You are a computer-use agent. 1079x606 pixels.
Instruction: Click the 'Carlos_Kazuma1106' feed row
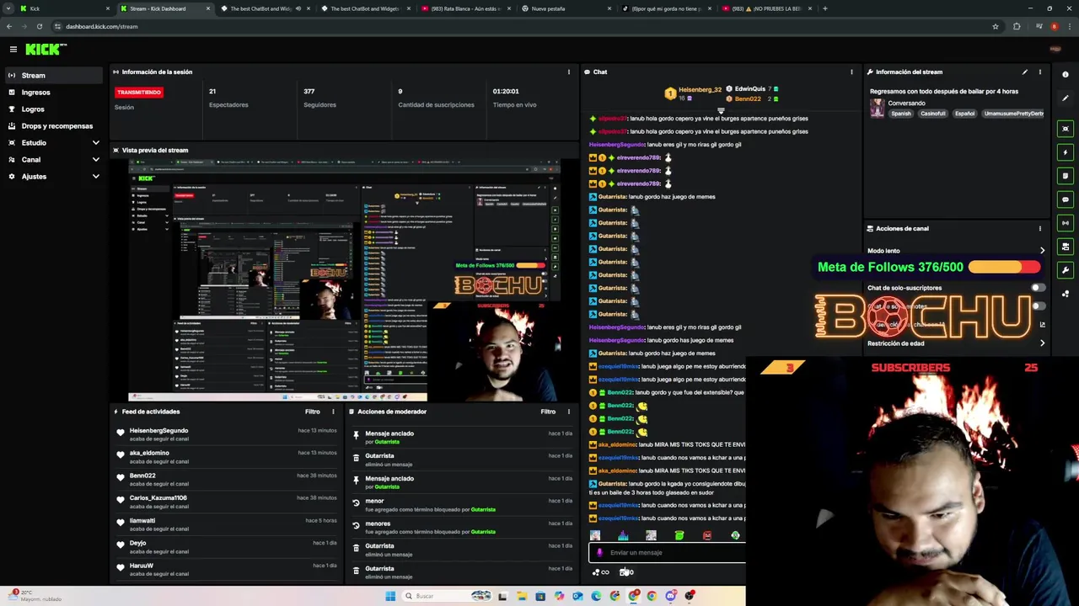click(226, 502)
